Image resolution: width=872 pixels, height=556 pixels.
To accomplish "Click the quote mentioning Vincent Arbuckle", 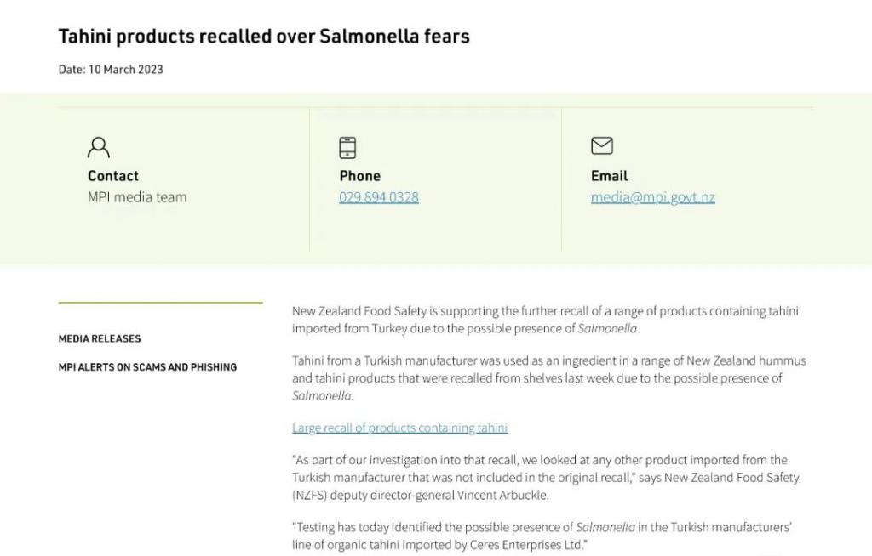I will pos(545,478).
